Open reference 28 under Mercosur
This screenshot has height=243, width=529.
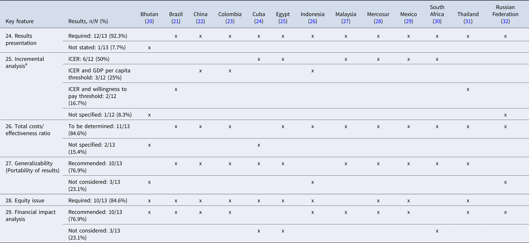(x=378, y=21)
